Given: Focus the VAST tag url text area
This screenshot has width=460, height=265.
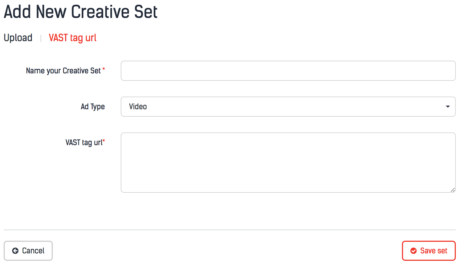Looking at the screenshot, I should tap(288, 162).
